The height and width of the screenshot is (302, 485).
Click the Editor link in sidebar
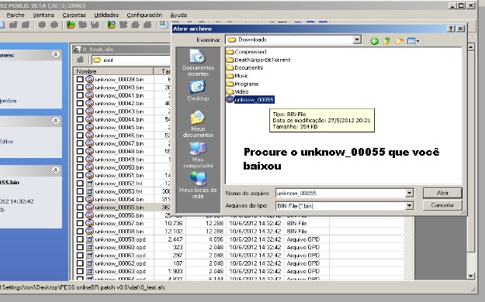pyautogui.click(x=6, y=142)
